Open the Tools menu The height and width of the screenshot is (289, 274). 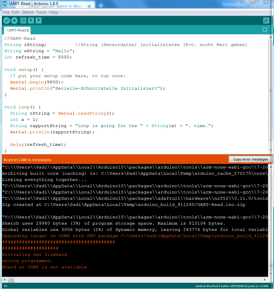coord(41,12)
